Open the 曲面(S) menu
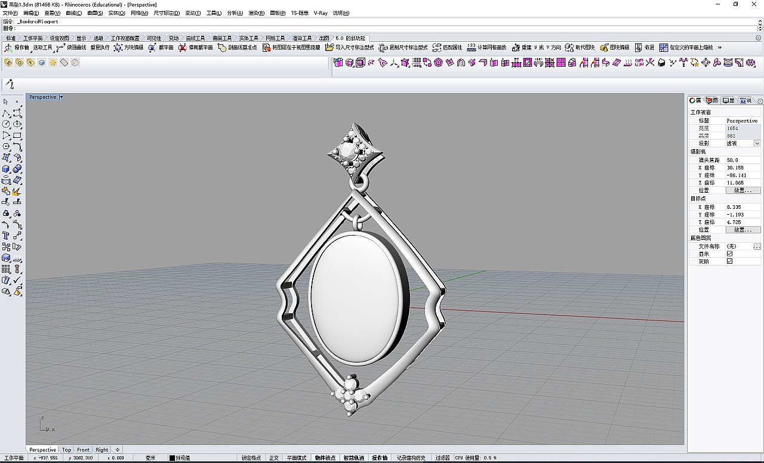 click(95, 13)
